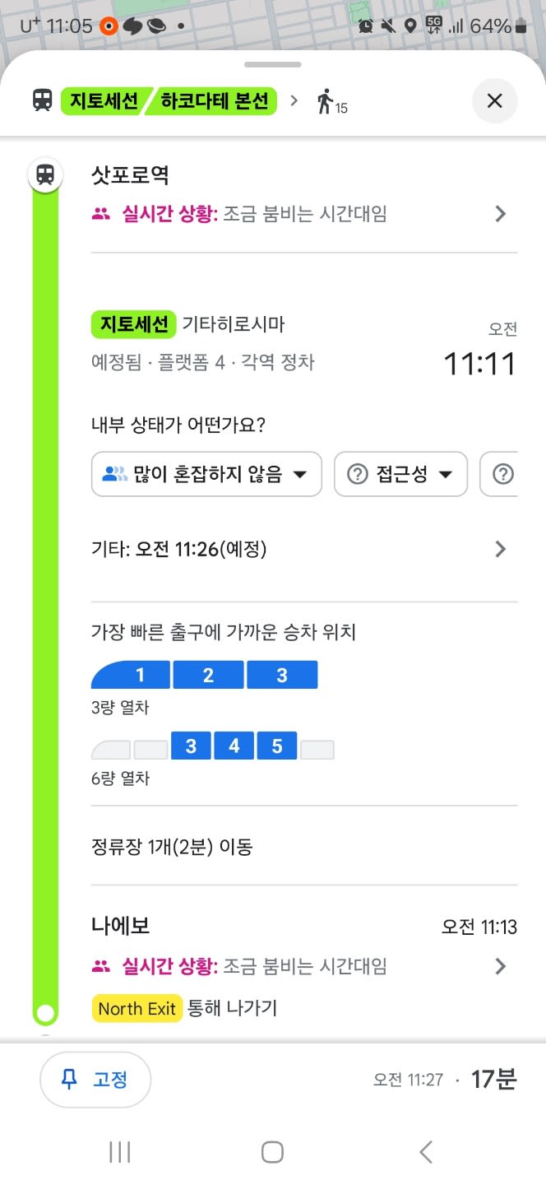Tap the crowd icon beside 나에보 실시간 상황

click(x=101, y=966)
